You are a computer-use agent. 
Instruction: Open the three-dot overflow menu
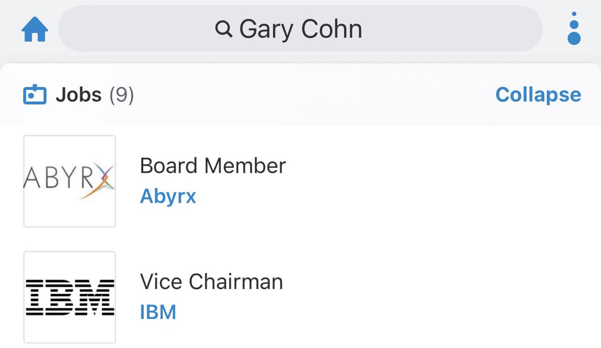(x=573, y=29)
